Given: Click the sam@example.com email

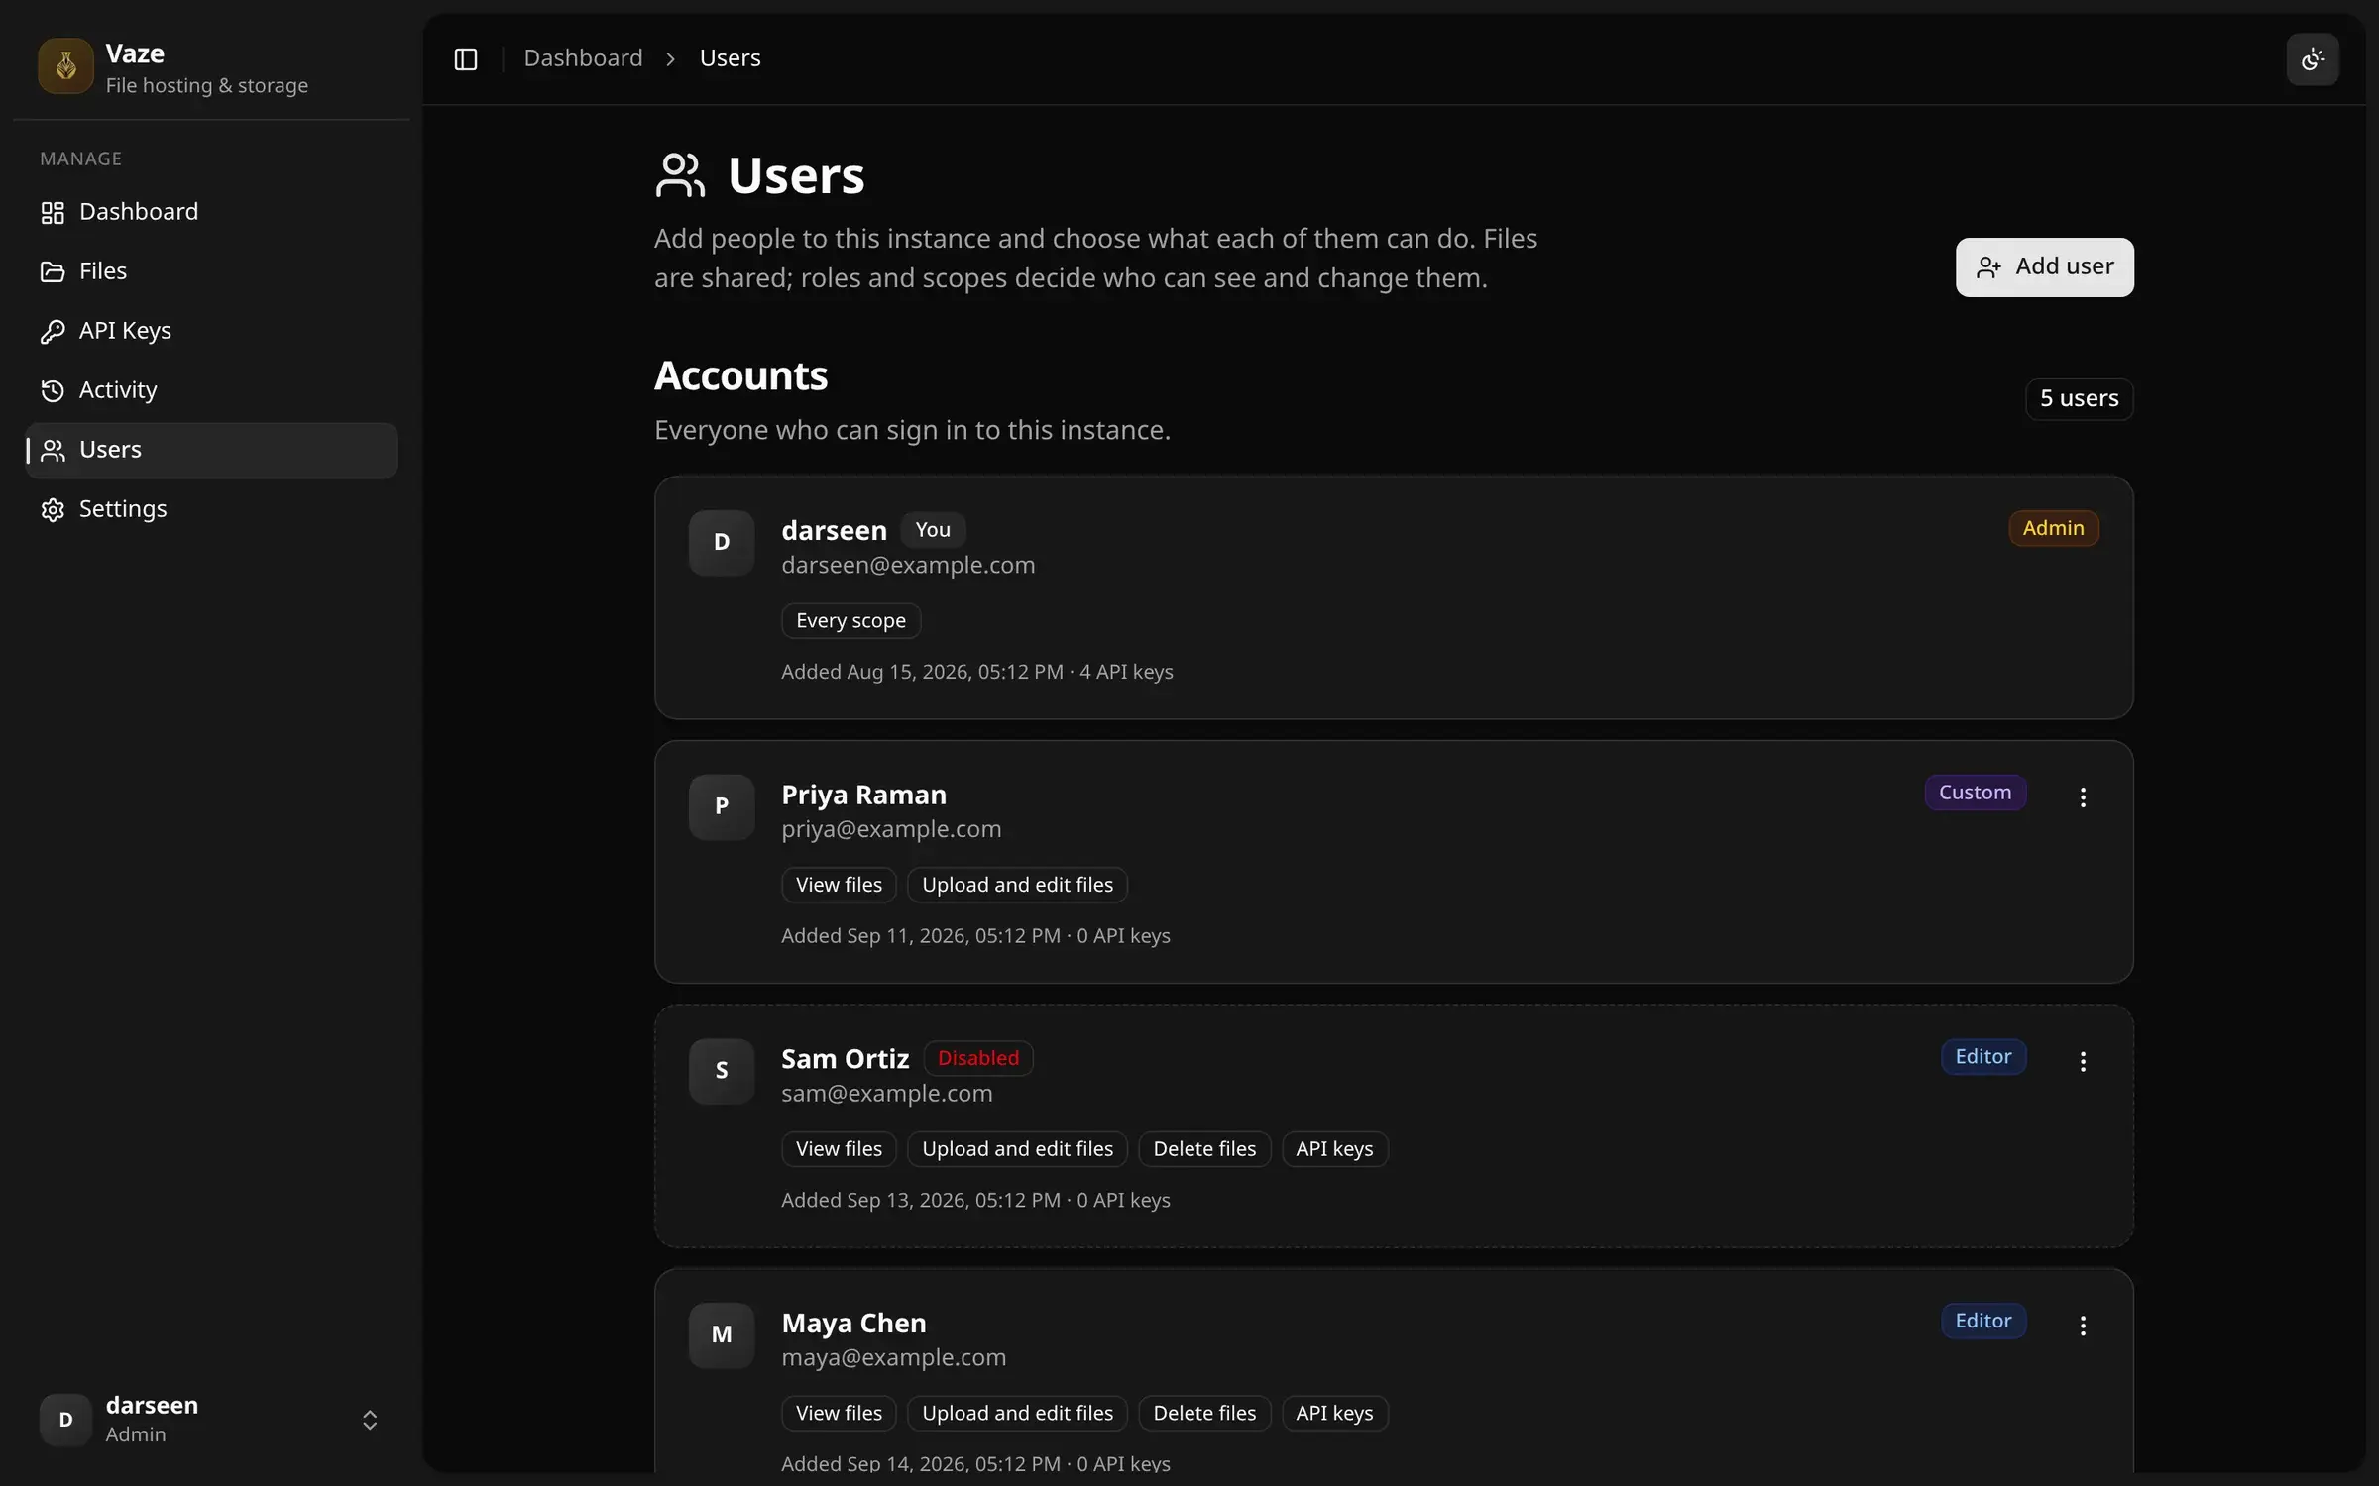Looking at the screenshot, I should pos(886,1094).
